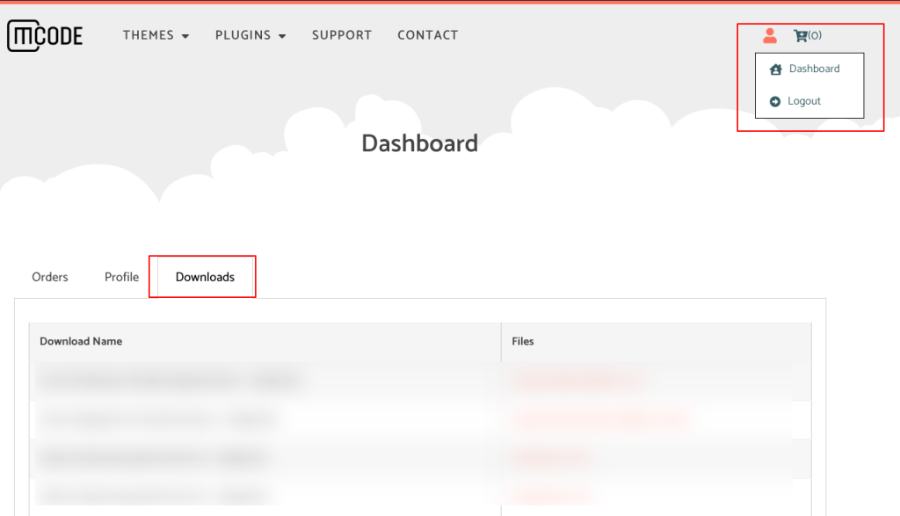Image resolution: width=900 pixels, height=516 pixels.
Task: Click the arrow icon beside Logout
Action: [775, 102]
